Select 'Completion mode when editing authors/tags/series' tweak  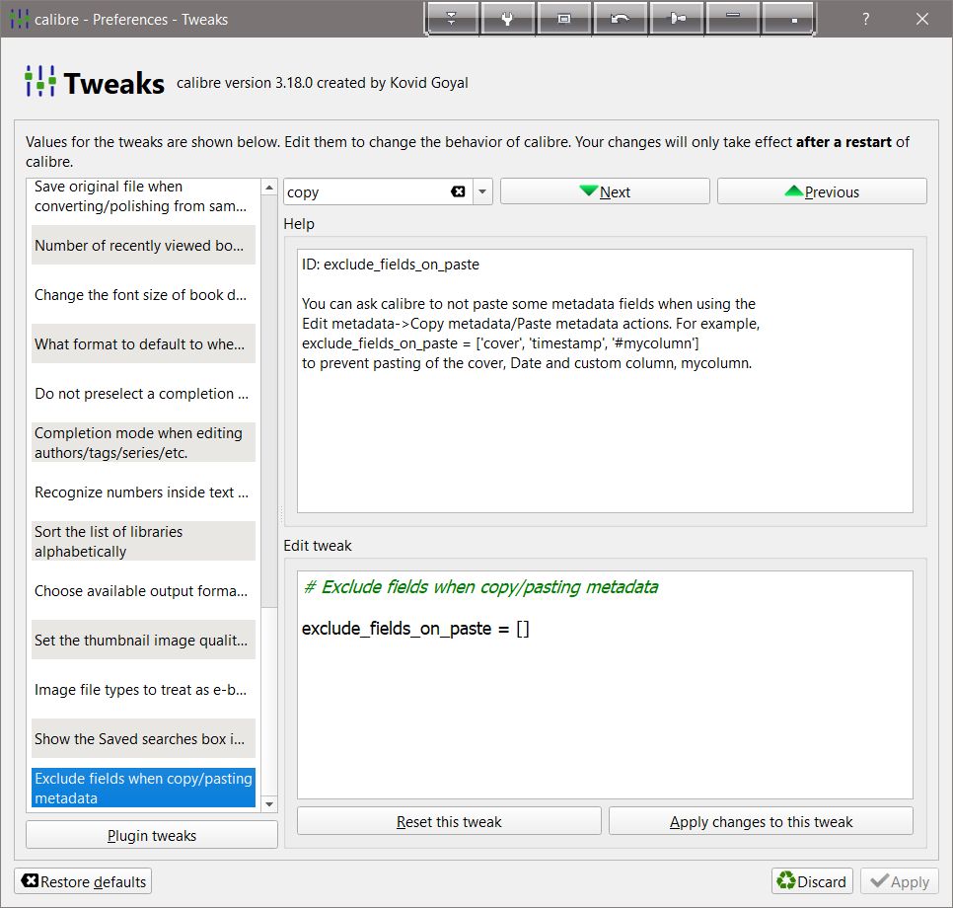(143, 443)
